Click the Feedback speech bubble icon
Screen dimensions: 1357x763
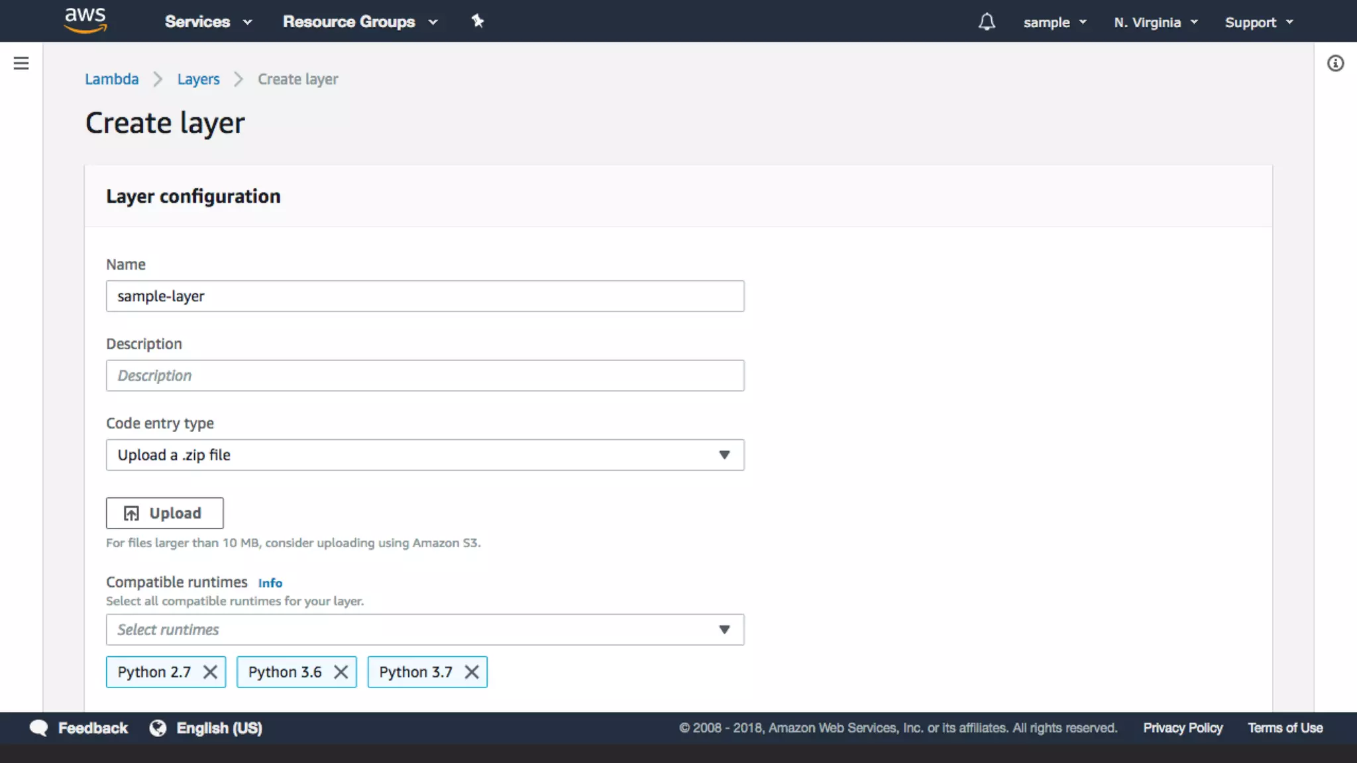(x=38, y=728)
